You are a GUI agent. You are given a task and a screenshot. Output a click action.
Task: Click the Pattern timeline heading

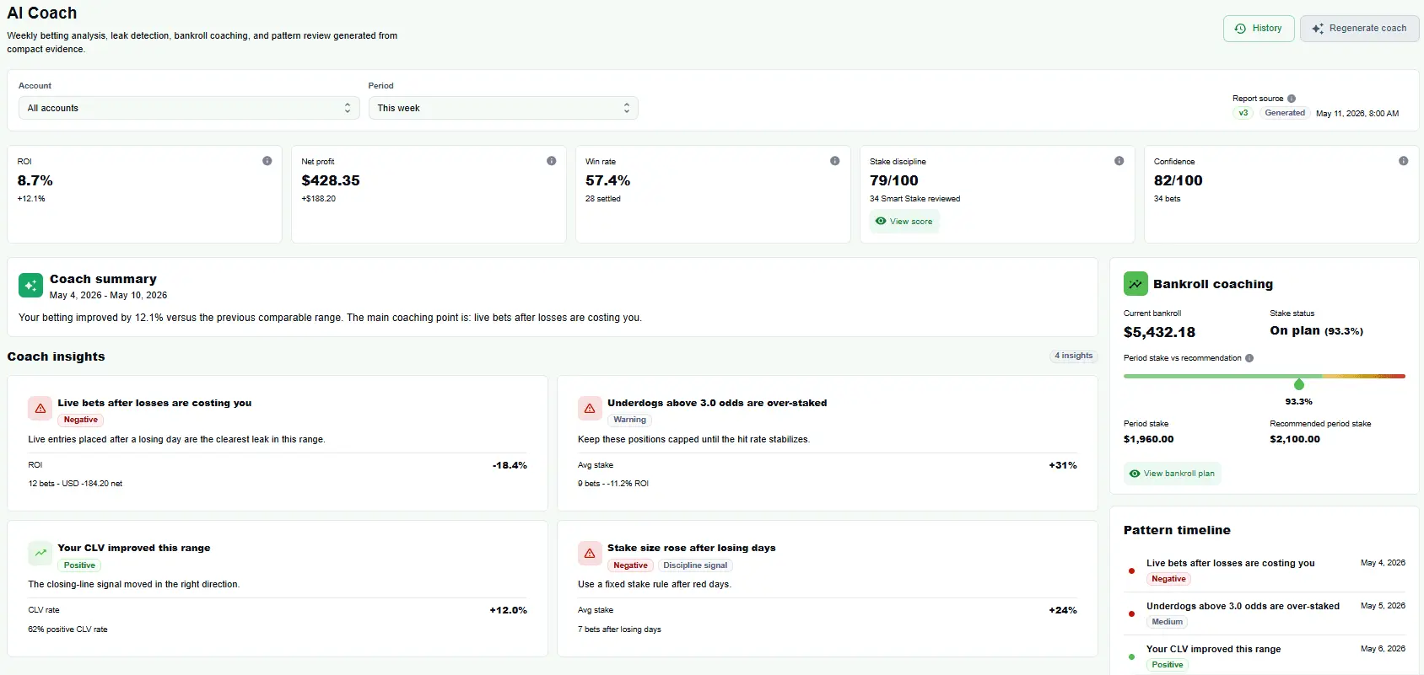point(1177,530)
